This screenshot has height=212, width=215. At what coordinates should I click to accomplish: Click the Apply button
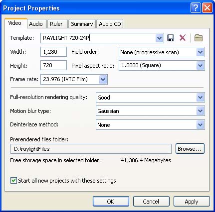(x=192, y=202)
